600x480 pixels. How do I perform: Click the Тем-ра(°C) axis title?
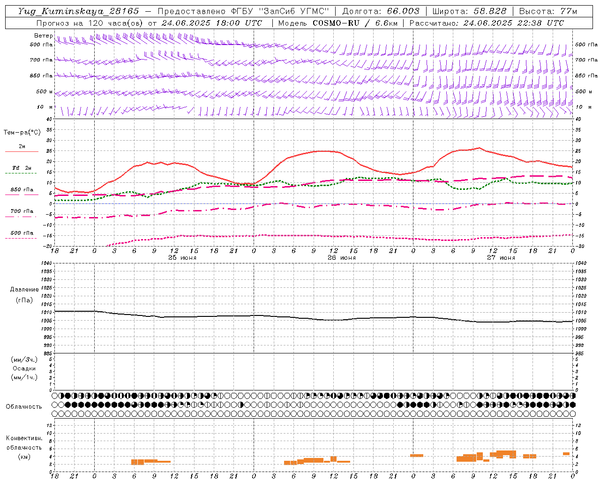pyautogui.click(x=22, y=133)
